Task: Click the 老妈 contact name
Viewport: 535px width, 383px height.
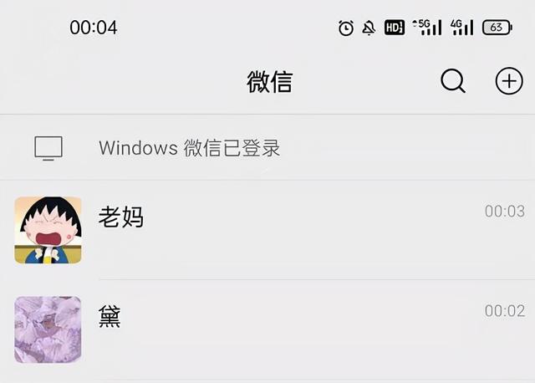Action: coord(120,217)
